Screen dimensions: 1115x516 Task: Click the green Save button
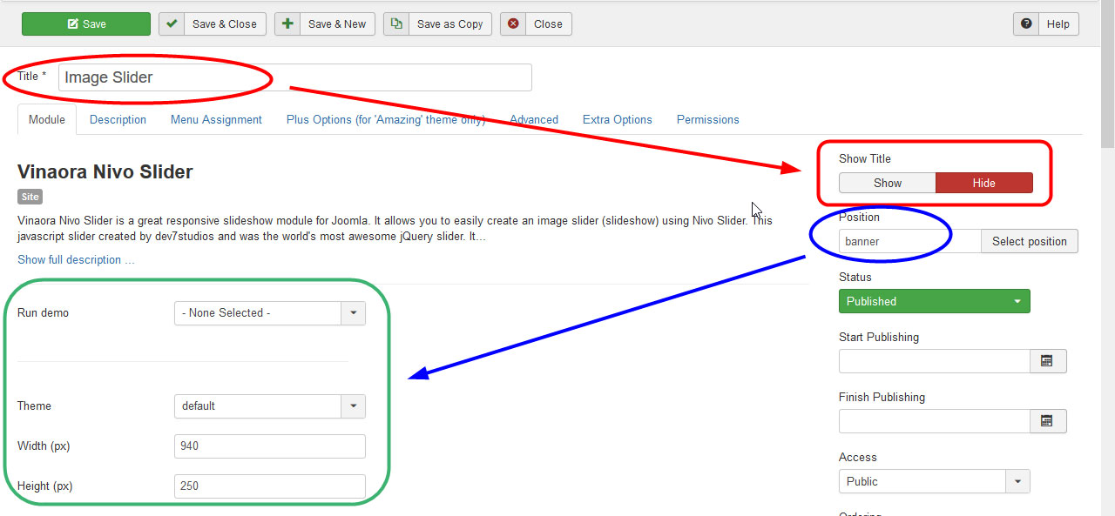pyautogui.click(x=85, y=23)
